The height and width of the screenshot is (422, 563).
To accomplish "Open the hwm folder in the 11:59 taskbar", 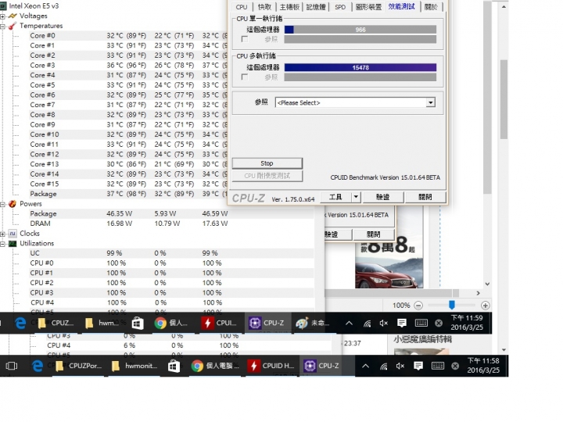I will point(102,323).
